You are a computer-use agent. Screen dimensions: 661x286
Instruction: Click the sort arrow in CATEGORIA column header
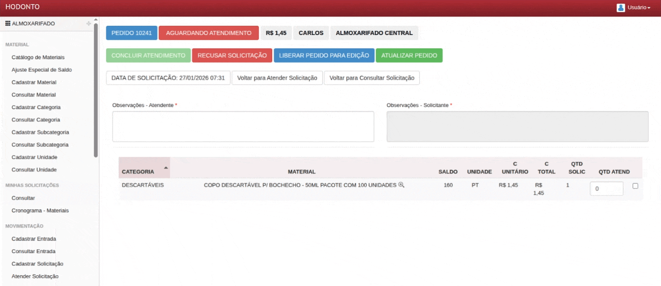click(x=166, y=168)
